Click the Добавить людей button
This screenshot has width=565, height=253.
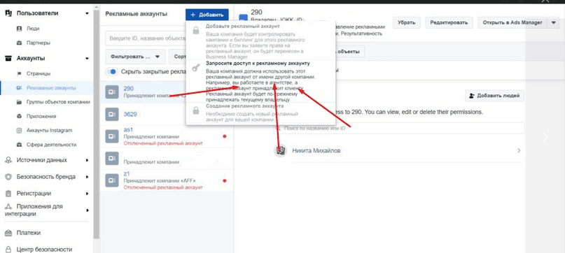pyautogui.click(x=494, y=96)
